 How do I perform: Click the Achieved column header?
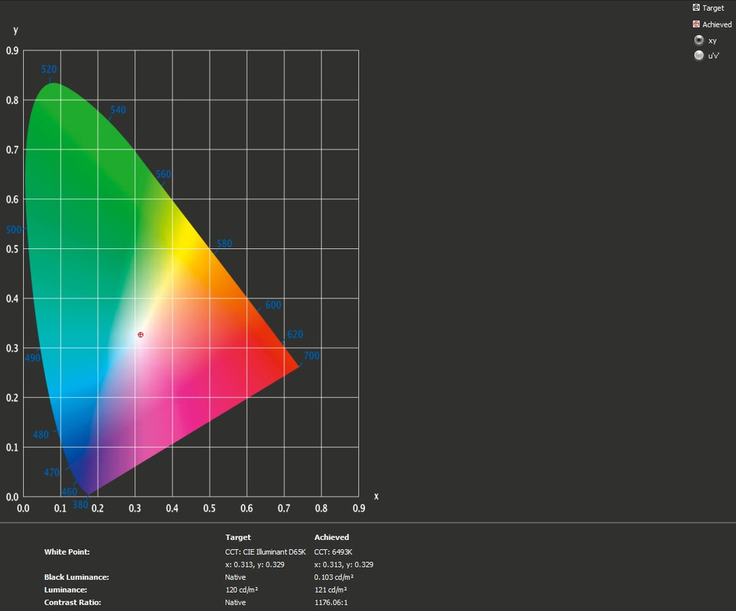pyautogui.click(x=331, y=537)
